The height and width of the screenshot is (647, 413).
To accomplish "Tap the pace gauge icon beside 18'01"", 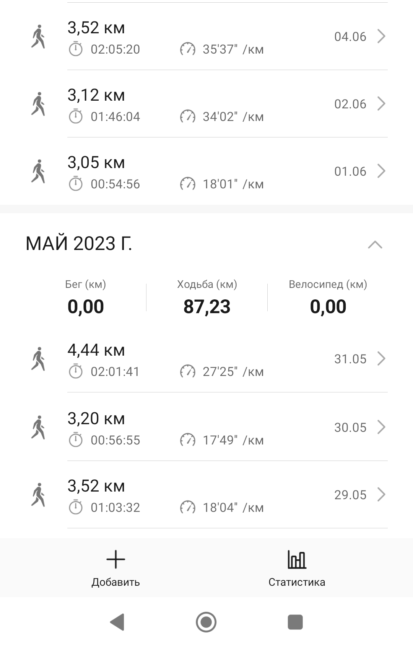I will click(187, 184).
